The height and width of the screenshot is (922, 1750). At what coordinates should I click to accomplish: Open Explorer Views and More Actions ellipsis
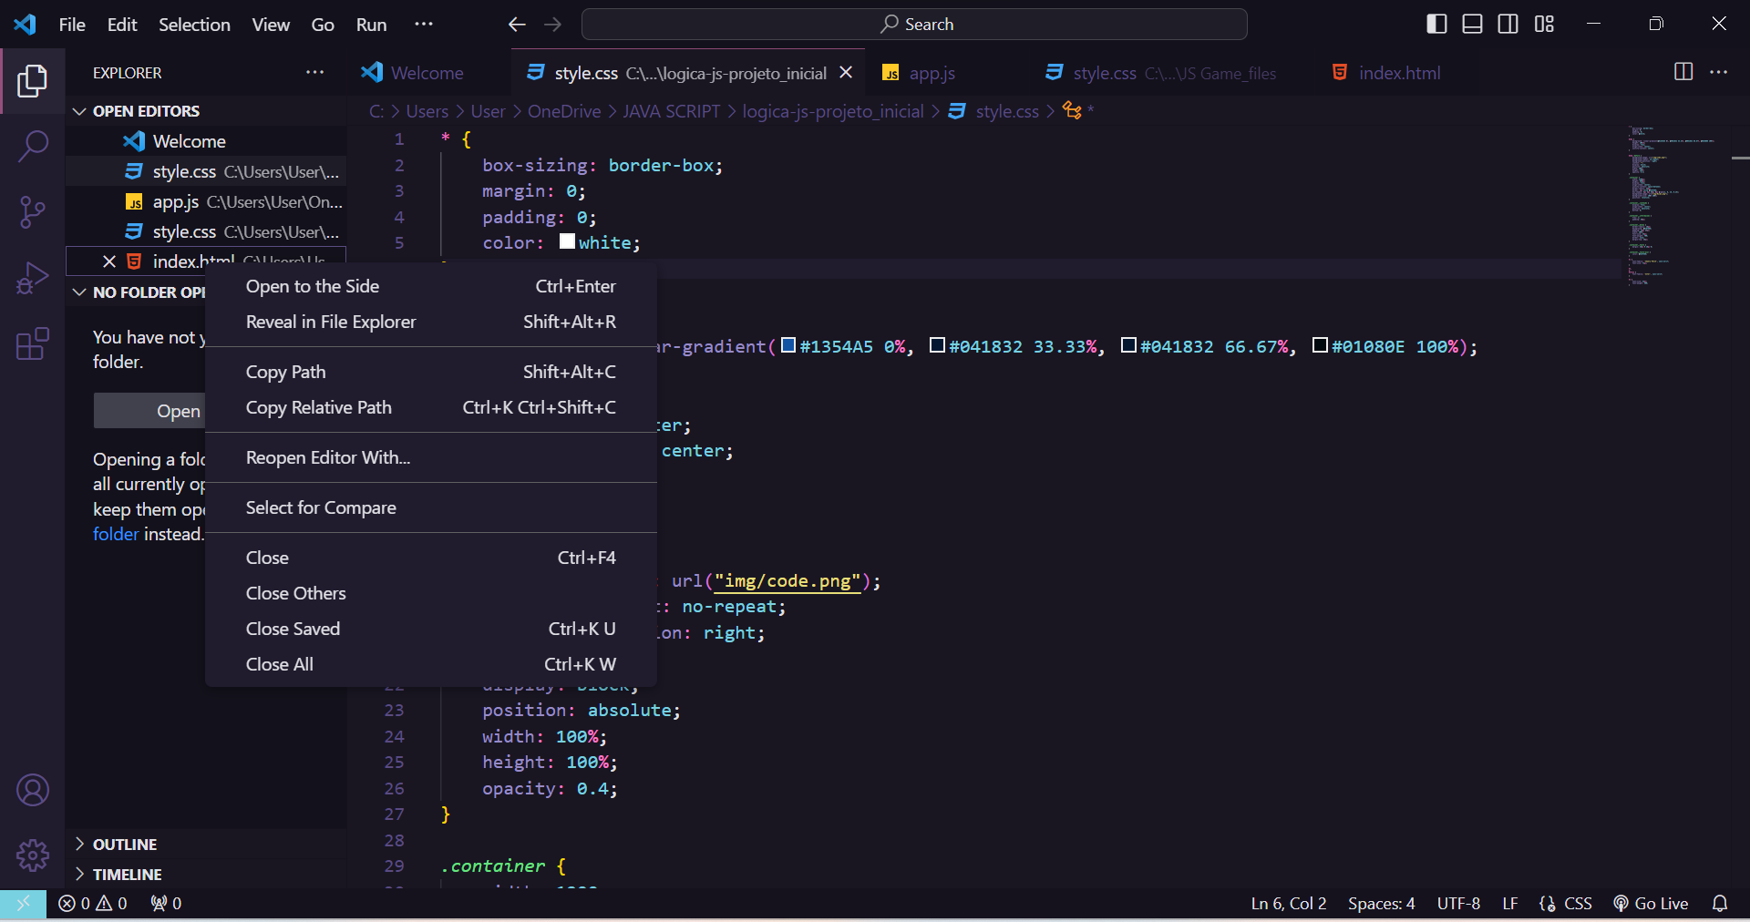[x=315, y=72]
